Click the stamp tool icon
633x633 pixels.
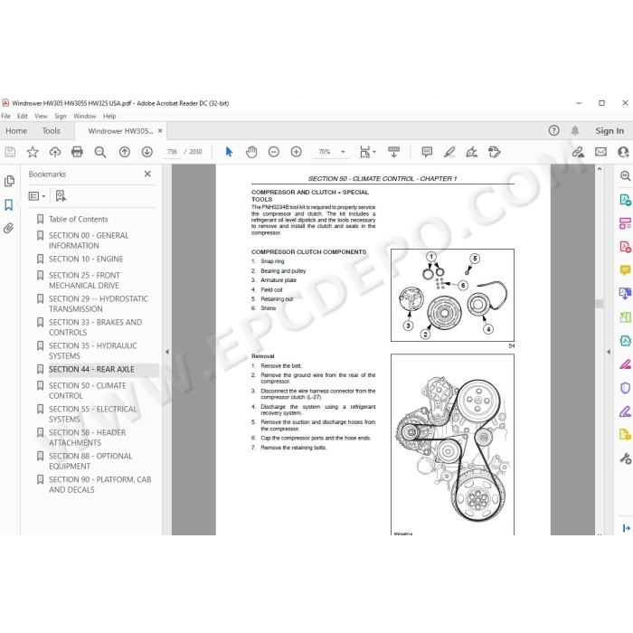494,152
